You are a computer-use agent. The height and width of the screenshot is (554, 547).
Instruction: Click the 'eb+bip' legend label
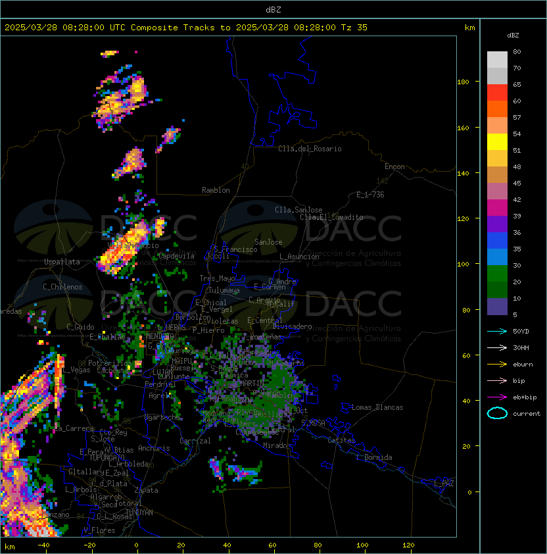(525, 397)
